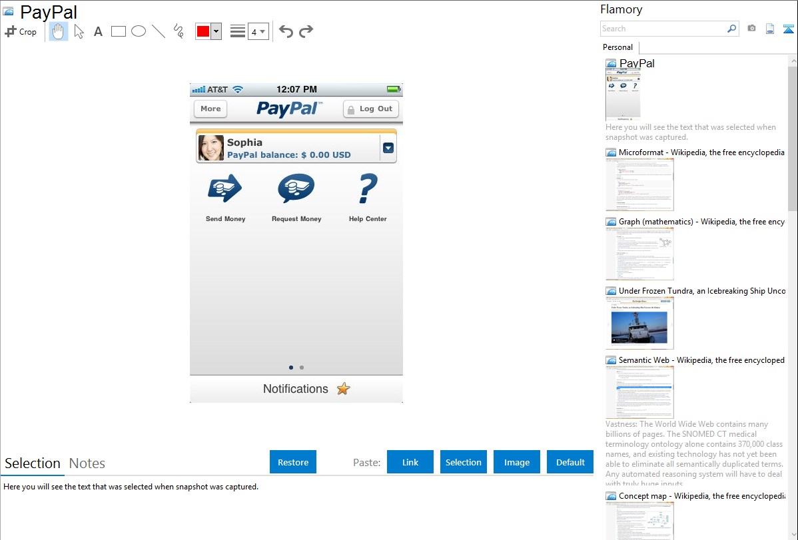The height and width of the screenshot is (540, 798).
Task: Click the Log Out button in PayPal screenshot
Action: pyautogui.click(x=371, y=109)
